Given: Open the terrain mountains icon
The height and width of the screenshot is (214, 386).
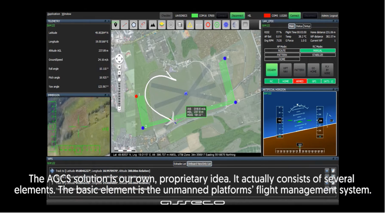Looking at the screenshot, I should point(152,25).
